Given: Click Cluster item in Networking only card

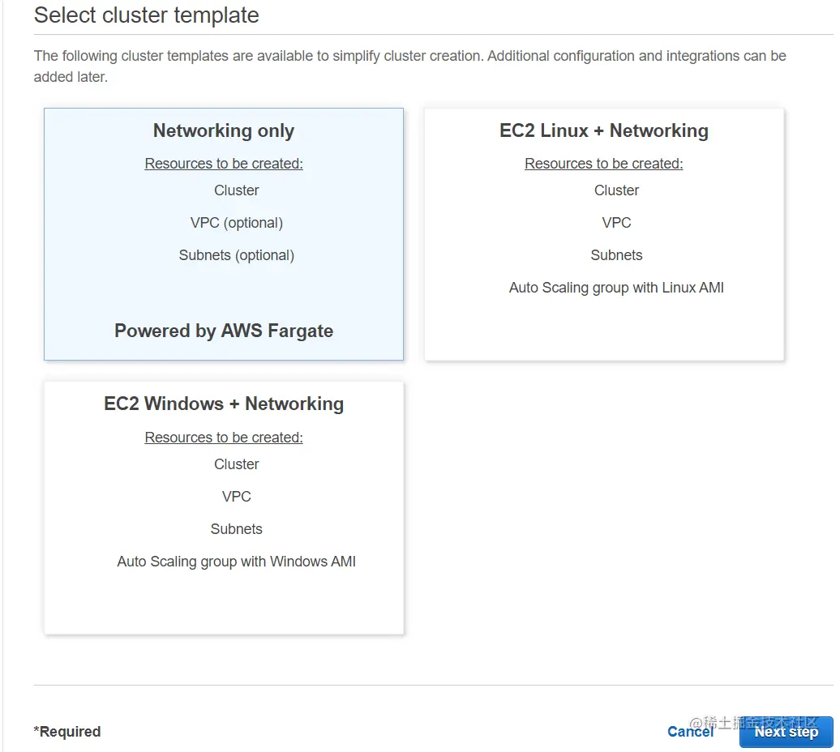Looking at the screenshot, I should coord(237,190).
